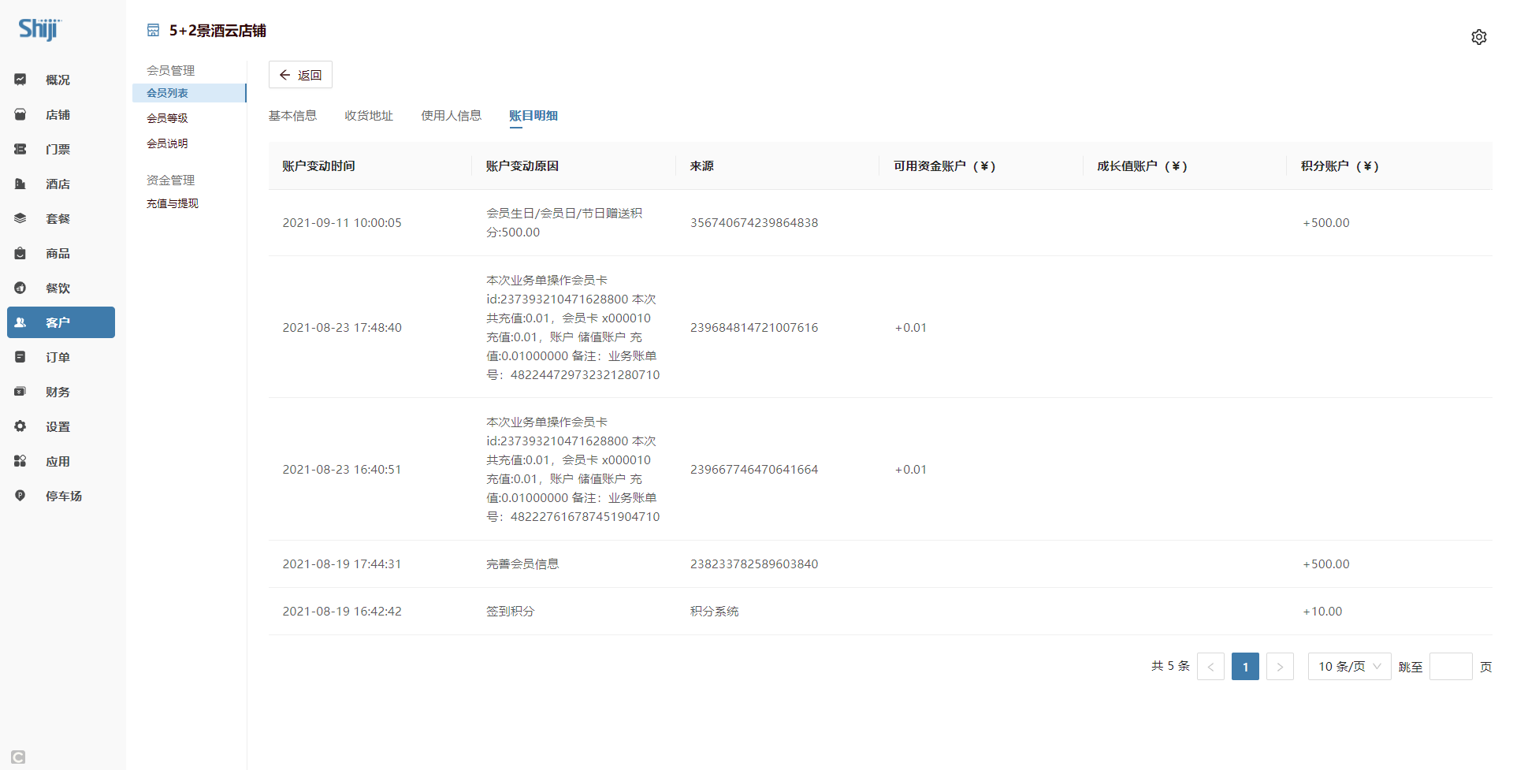
Task: Switch to 基本信息 tab
Action: 292,116
